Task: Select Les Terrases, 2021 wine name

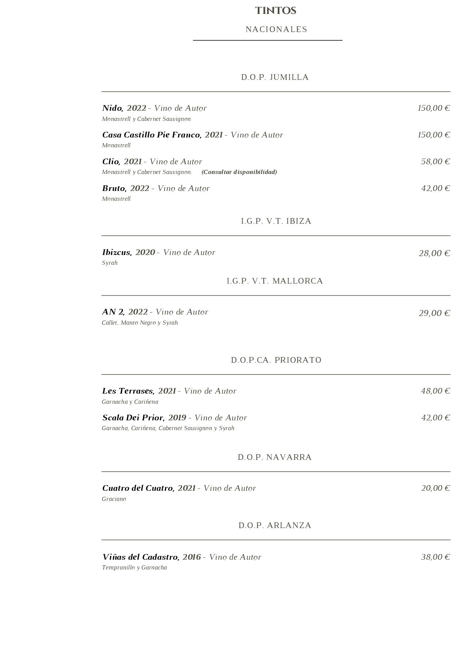Action: click(x=139, y=391)
